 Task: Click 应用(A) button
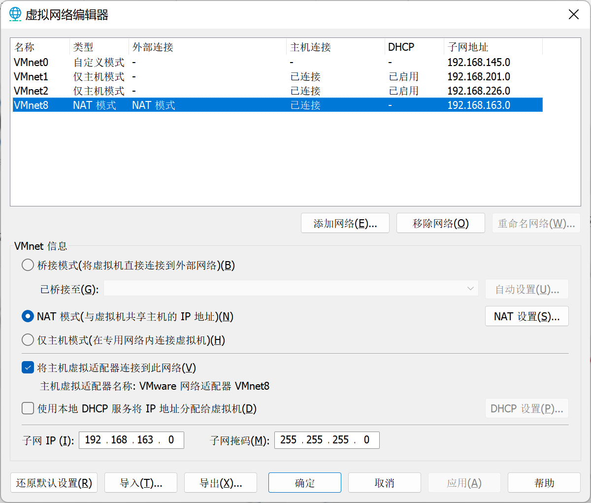[464, 483]
